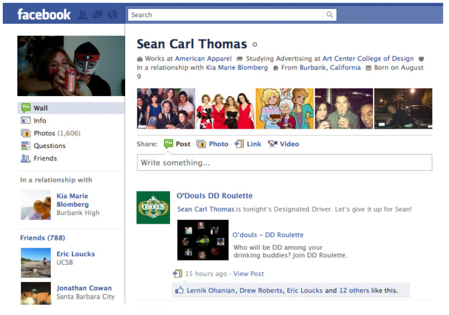Open the photo of three friends drinking
This screenshot has height=315, width=449.
pos(344,109)
